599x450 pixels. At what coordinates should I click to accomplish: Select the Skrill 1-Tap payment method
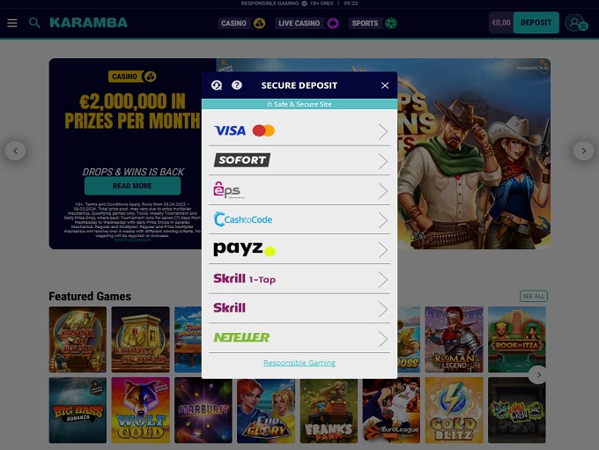click(x=299, y=279)
